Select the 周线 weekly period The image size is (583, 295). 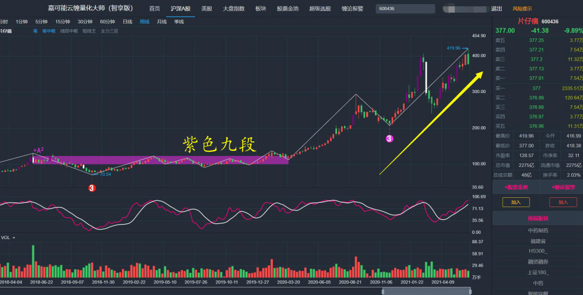point(144,22)
